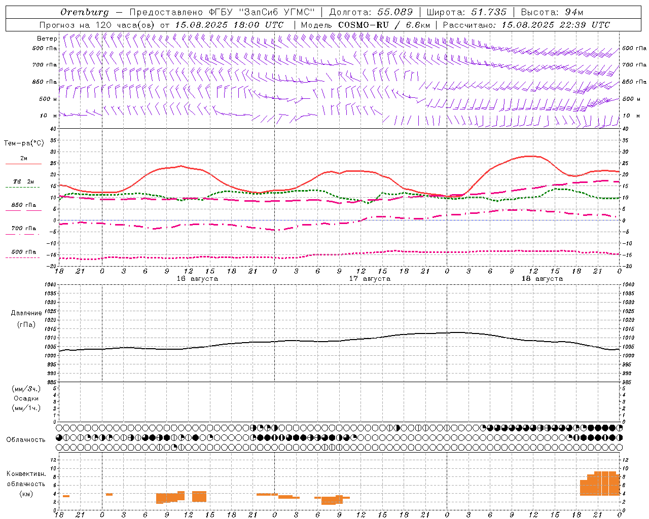Click the '18 августа' date label
Viewport: 649px width, 519px height.
point(542,279)
